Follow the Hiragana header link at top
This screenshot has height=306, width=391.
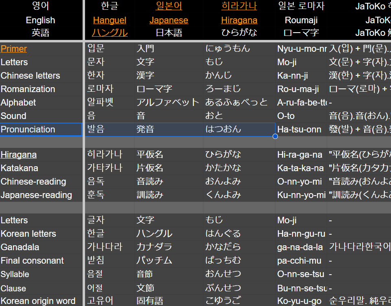239,20
